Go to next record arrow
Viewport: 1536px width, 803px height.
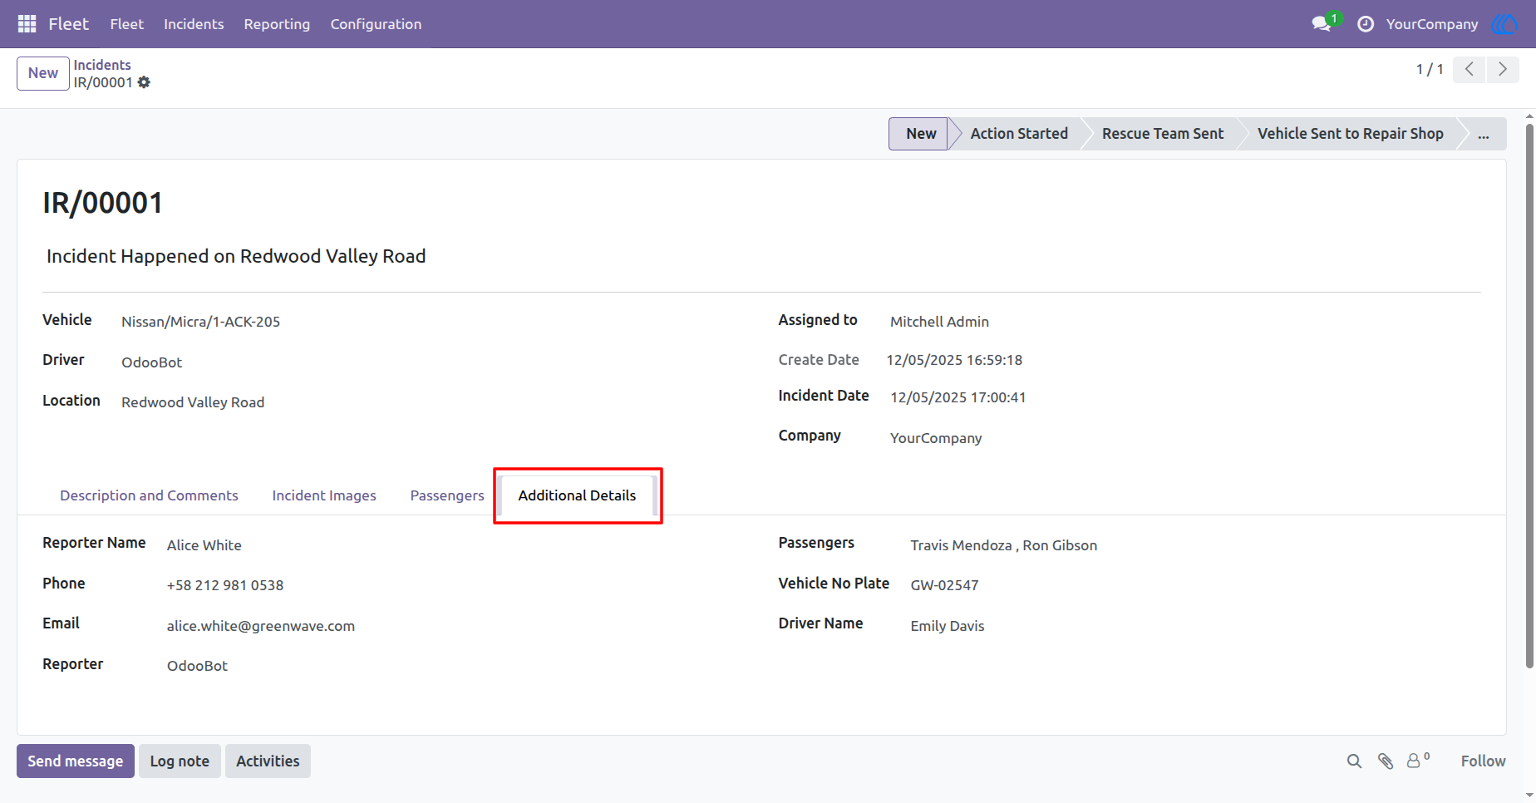pos(1503,69)
